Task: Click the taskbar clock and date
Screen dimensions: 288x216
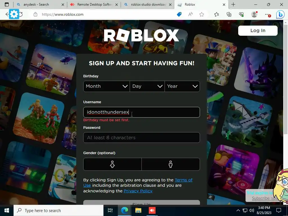Action: tap(264, 210)
